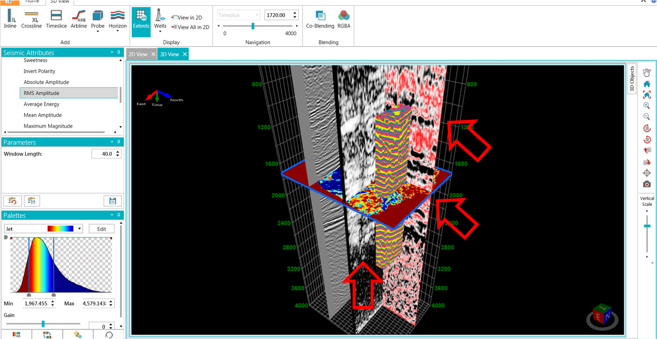657x339 pixels.
Task: Click the Vertical Scale slider handle
Action: [x=647, y=226]
